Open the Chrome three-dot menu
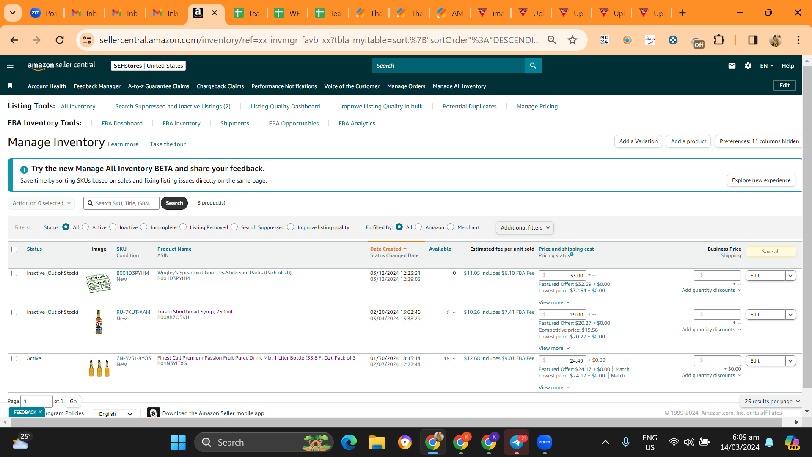 pyautogui.click(x=798, y=40)
